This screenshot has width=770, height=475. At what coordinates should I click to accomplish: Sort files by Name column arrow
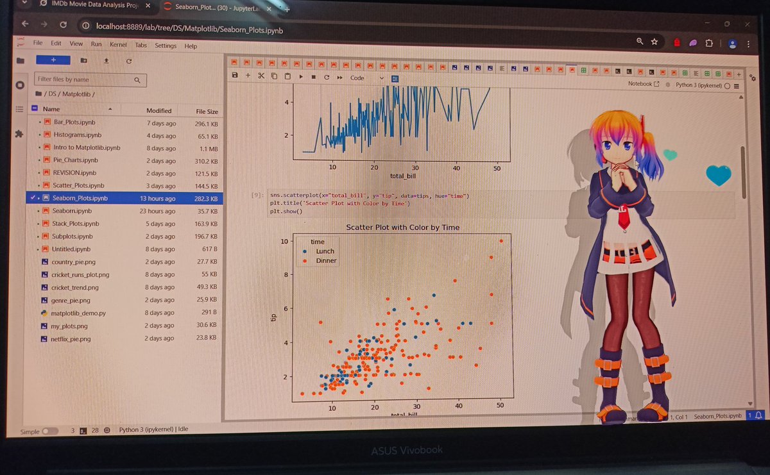110,110
